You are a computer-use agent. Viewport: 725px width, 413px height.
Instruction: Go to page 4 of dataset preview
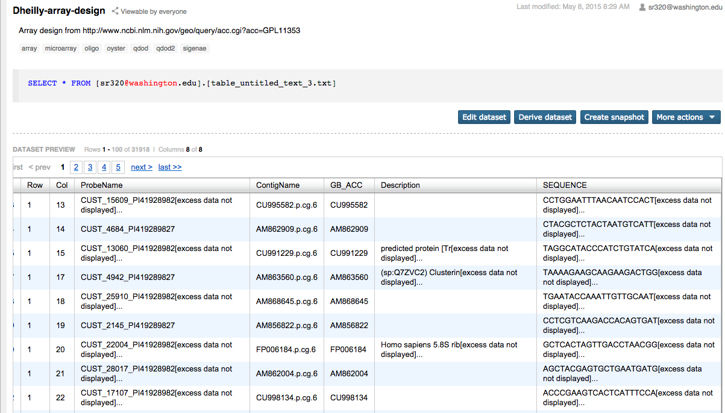click(104, 167)
